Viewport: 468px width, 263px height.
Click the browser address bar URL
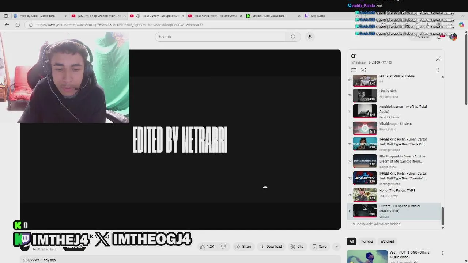point(120,25)
